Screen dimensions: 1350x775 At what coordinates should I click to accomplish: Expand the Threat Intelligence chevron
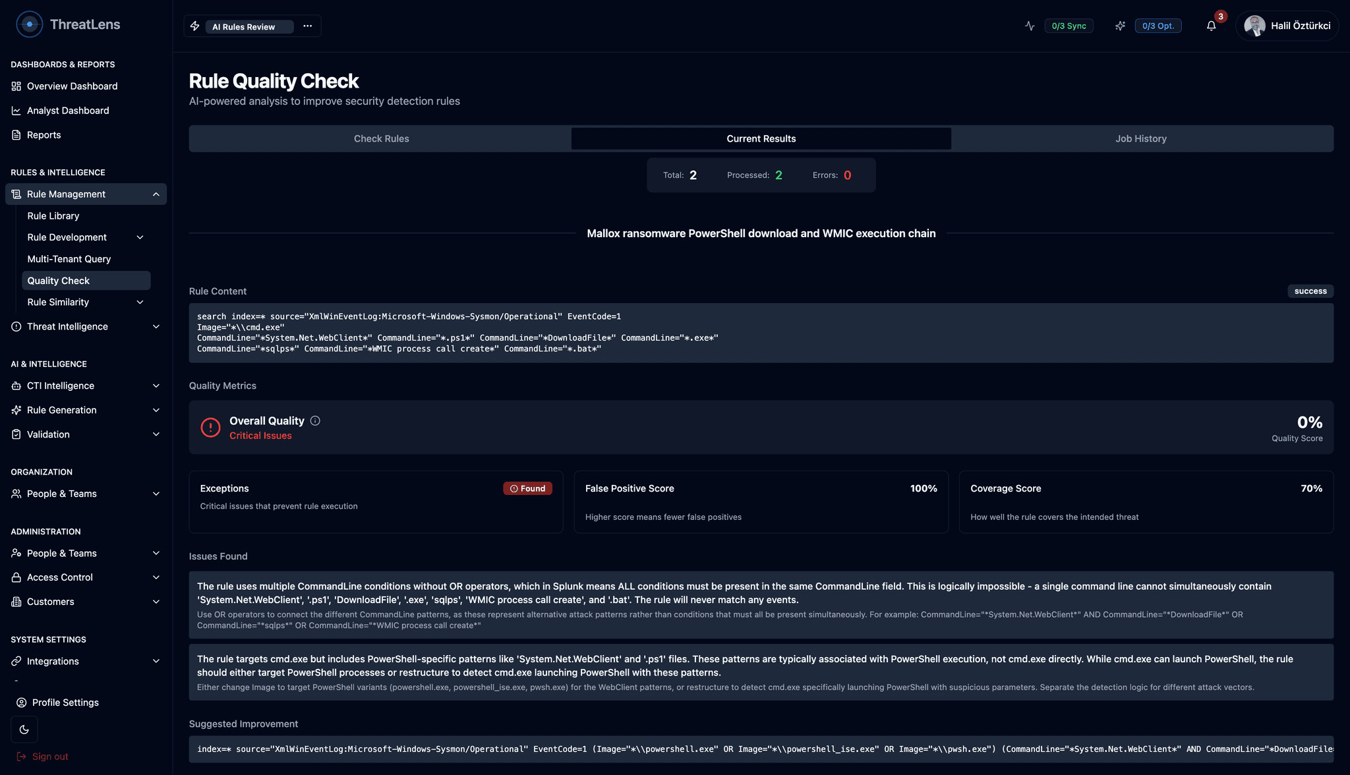(156, 327)
